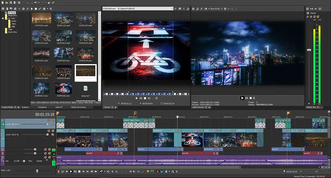This screenshot has width=331, height=178.
Task: Remove selected media with the red X icon
Action: pyautogui.click(x=19, y=9)
